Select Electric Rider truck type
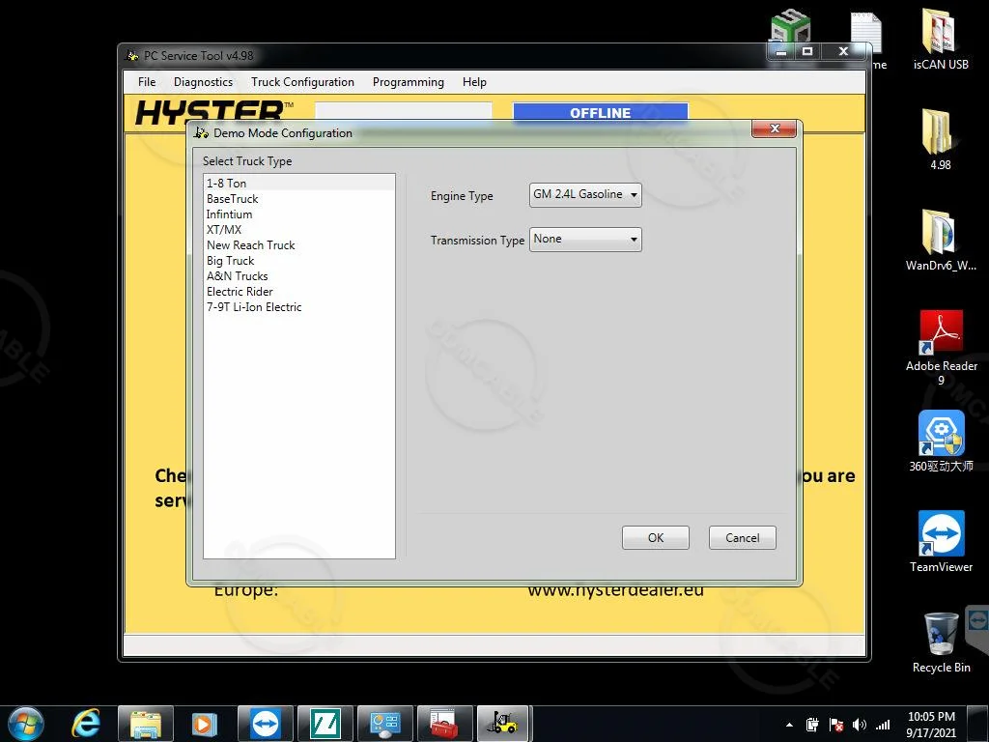Screen dimensions: 989x742 [x=299, y=292]
